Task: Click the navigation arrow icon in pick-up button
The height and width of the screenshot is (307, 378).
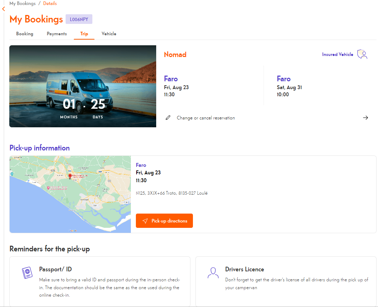Action: [x=145, y=221]
